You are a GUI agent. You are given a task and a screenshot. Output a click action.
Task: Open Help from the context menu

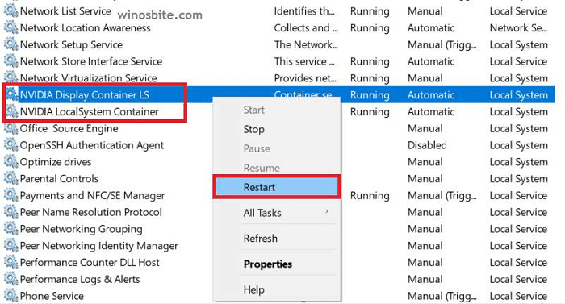[x=253, y=289]
